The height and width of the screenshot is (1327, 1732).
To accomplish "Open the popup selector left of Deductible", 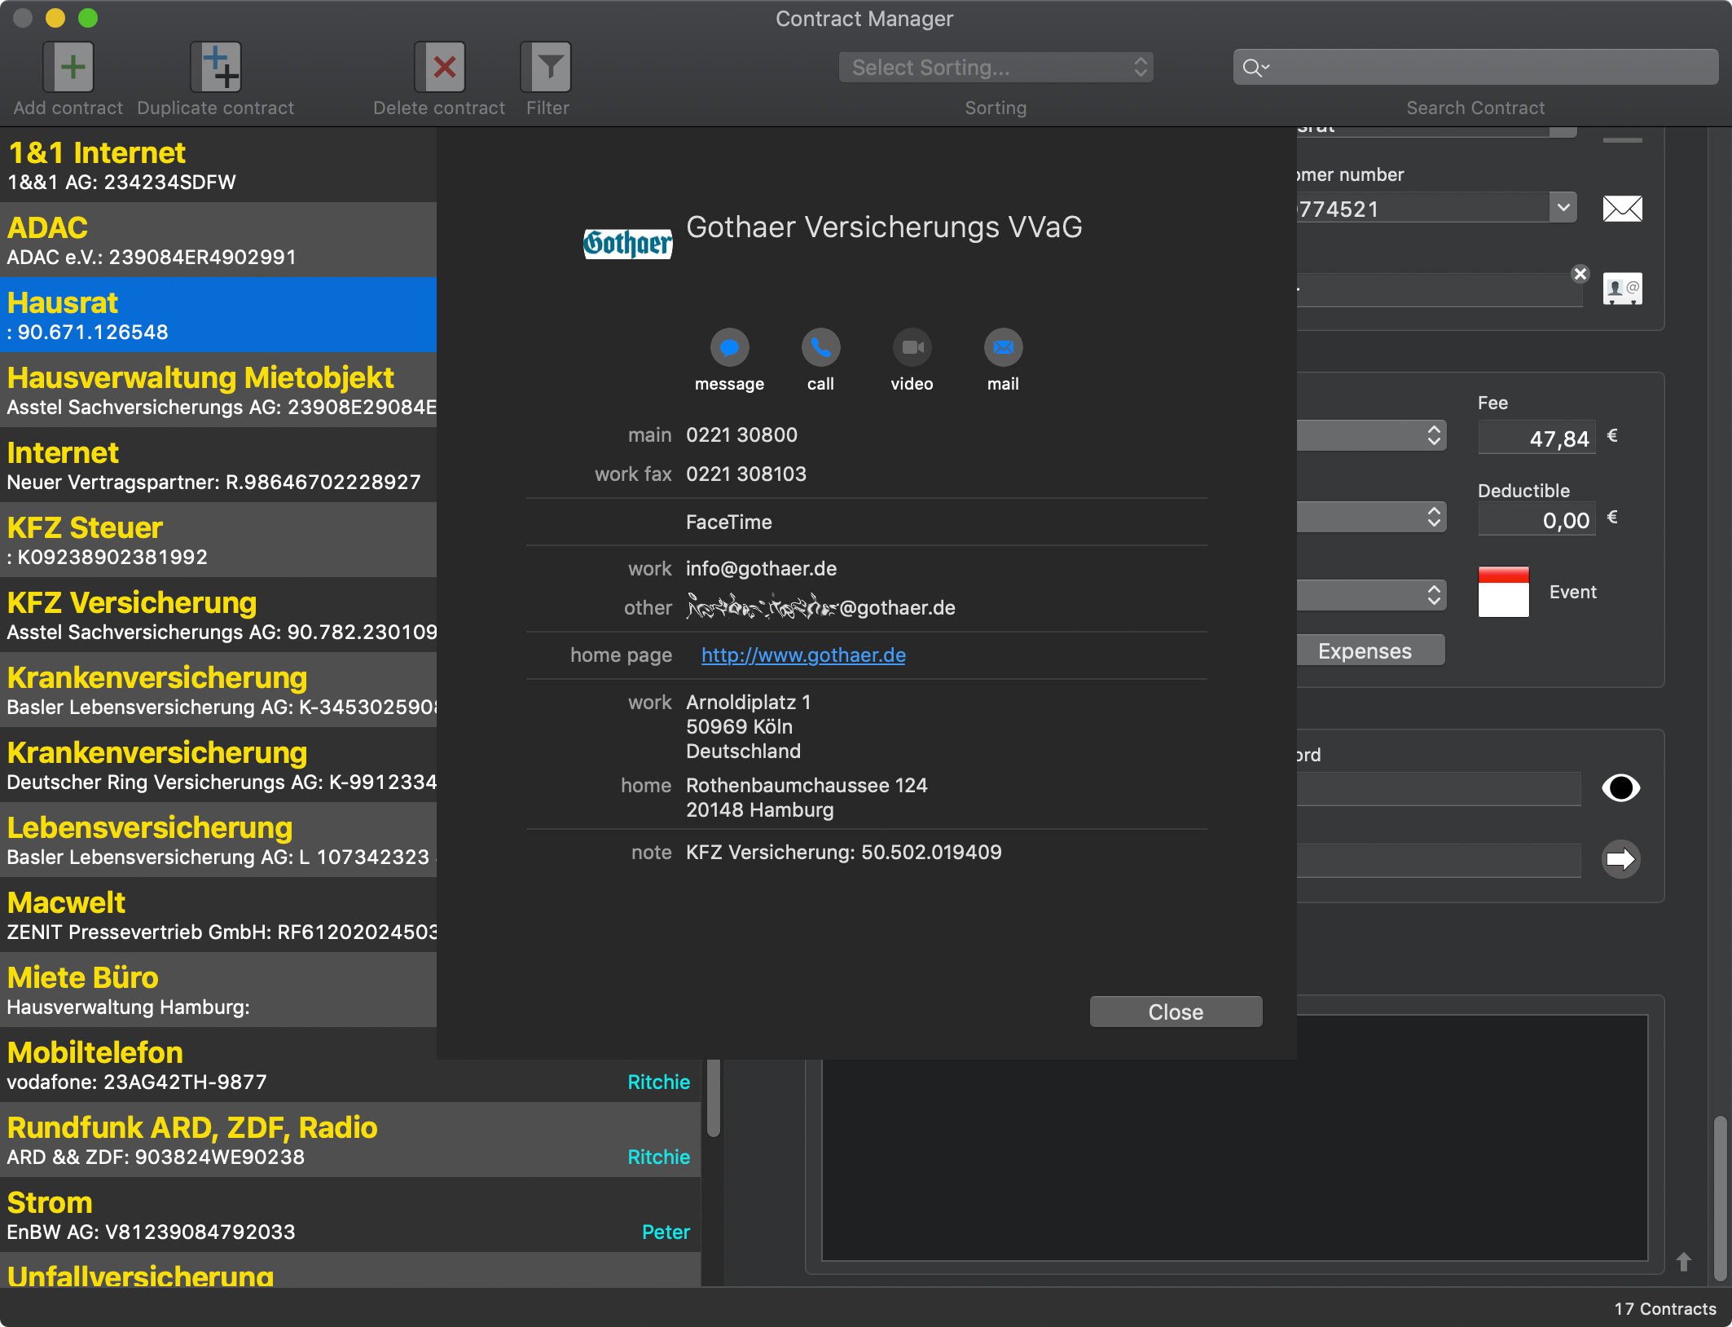I will coord(1372,517).
